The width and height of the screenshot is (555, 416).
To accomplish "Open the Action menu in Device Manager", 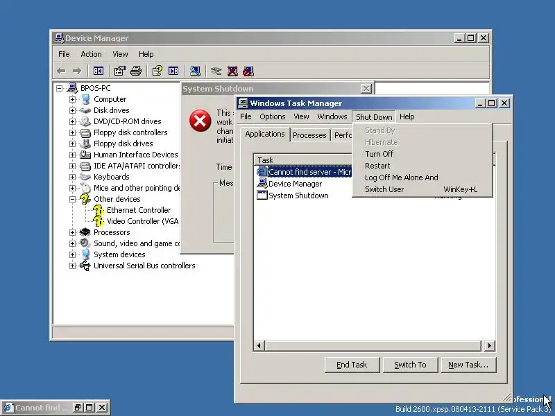I will tap(91, 54).
